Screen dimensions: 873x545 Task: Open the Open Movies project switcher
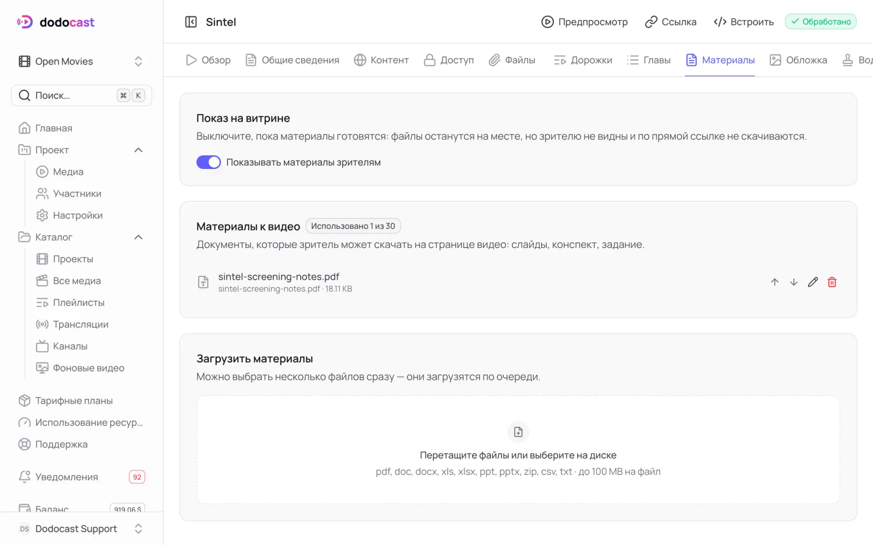[x=82, y=61]
